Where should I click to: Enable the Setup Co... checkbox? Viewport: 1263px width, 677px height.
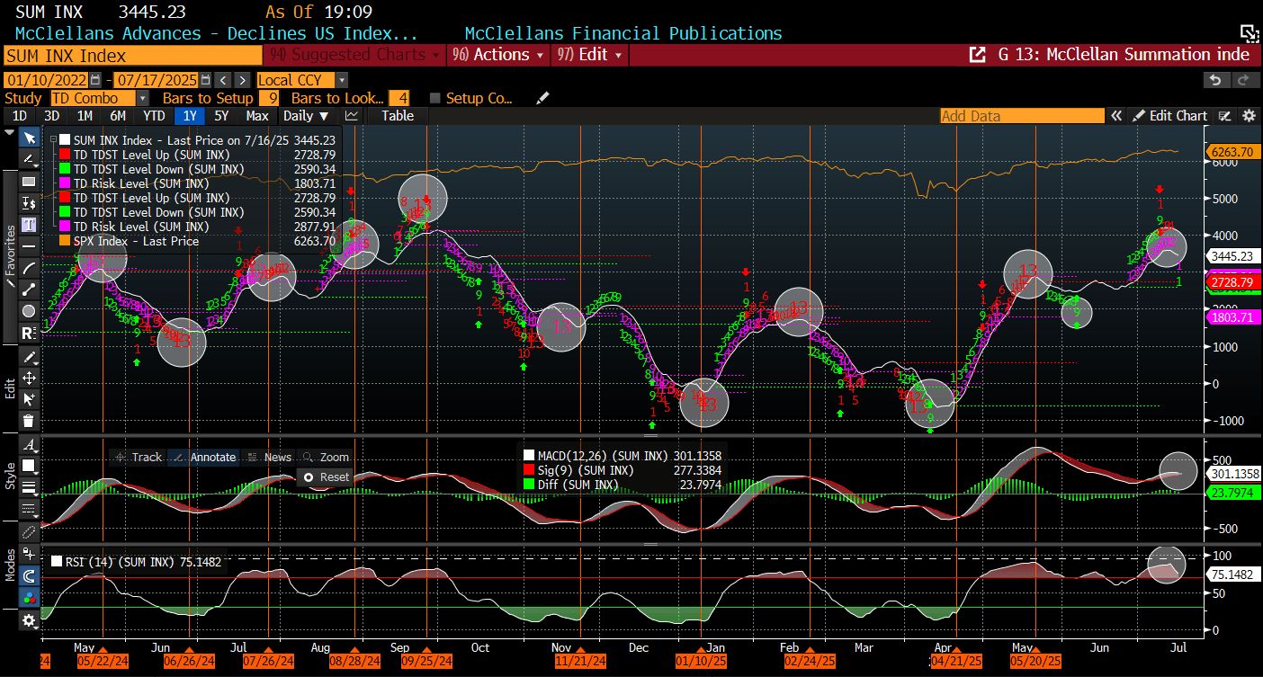(435, 98)
